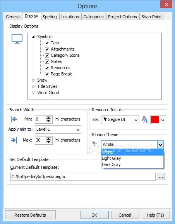Click the abc resource initials icon
This screenshot has height=224, width=175.
point(96,119)
